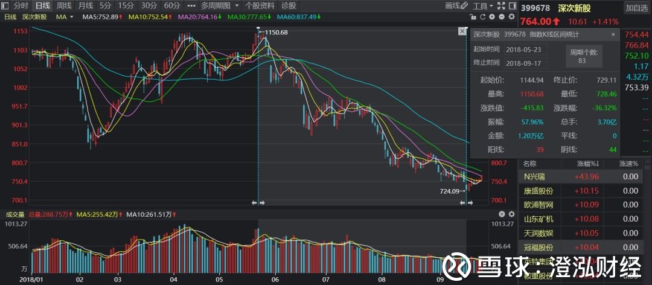
Task: Enter fullscreen chart mode with expand icon
Action: pos(502,6)
